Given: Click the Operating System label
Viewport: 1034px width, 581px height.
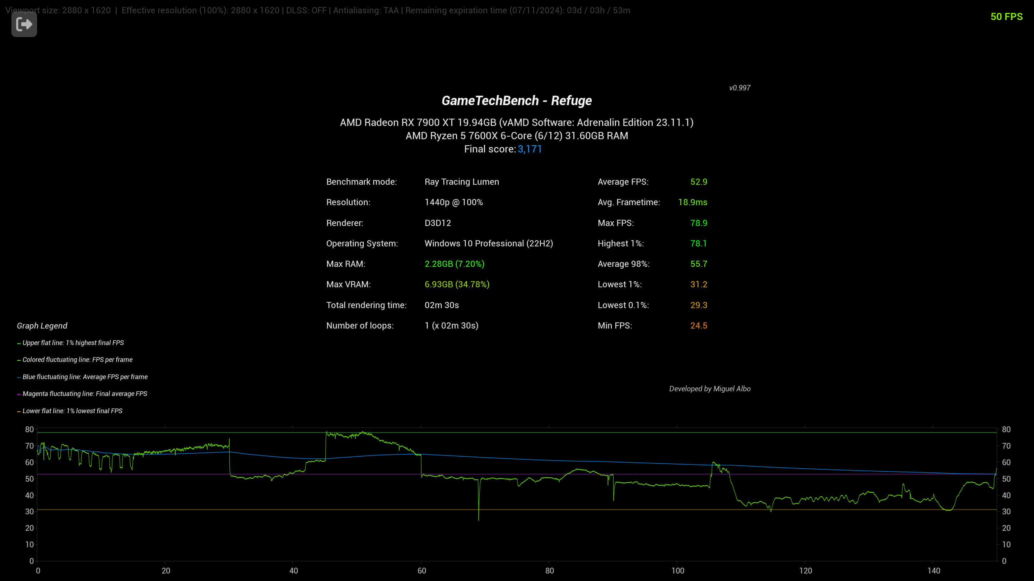Looking at the screenshot, I should coord(362,244).
